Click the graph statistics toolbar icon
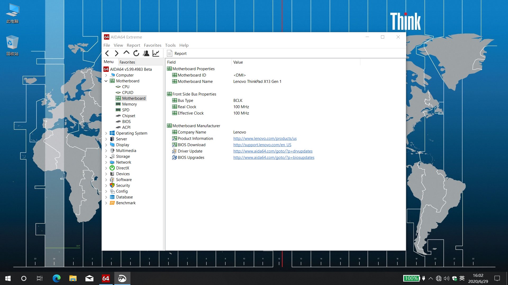Viewport: 508px width, 285px height. (x=156, y=53)
